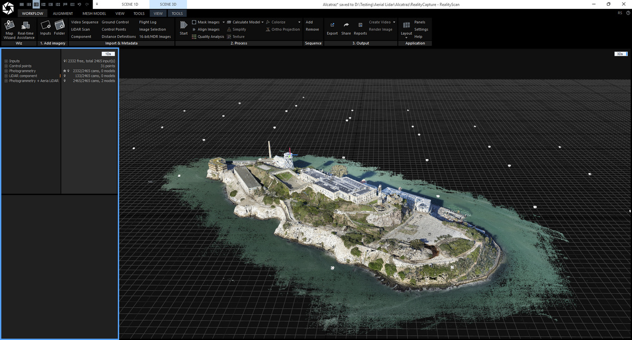Click the 3Ds view label
632x340 pixels.
point(620,54)
